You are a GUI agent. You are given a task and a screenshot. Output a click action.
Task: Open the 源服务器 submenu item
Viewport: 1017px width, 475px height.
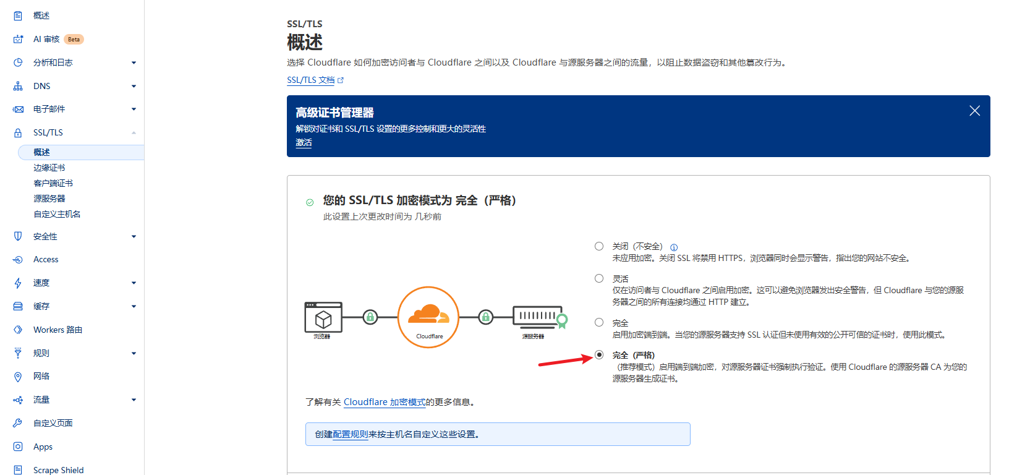coord(49,199)
